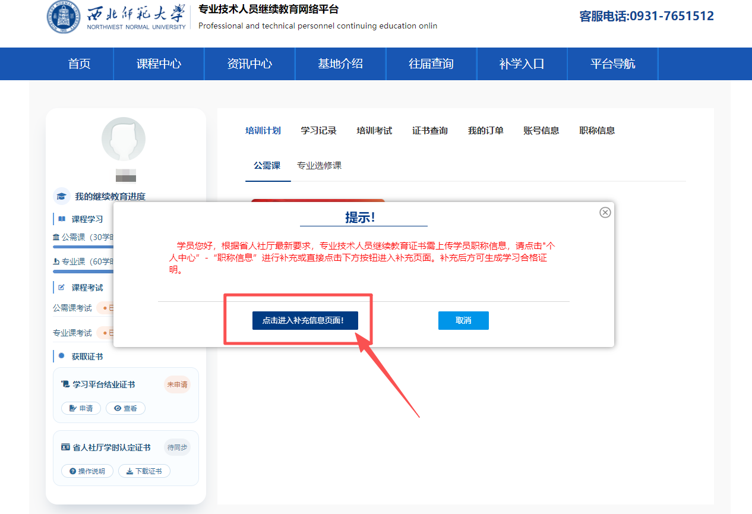The width and height of the screenshot is (752, 514).
Task: Switch to the 培训考试 tab
Action: point(374,131)
